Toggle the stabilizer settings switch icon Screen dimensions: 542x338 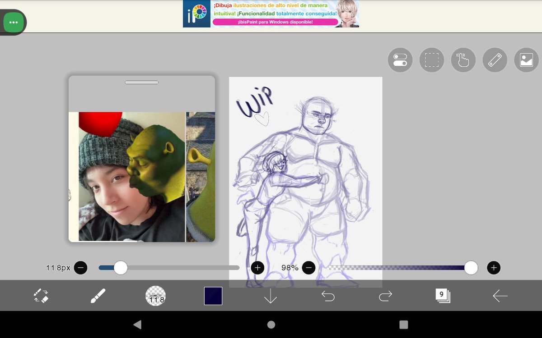400,60
